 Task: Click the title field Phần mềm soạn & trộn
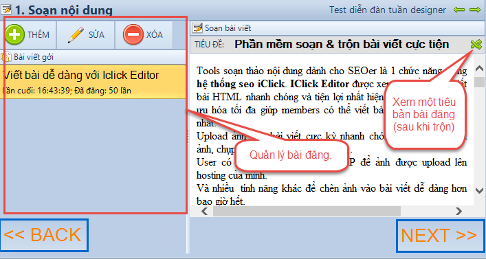[342, 45]
